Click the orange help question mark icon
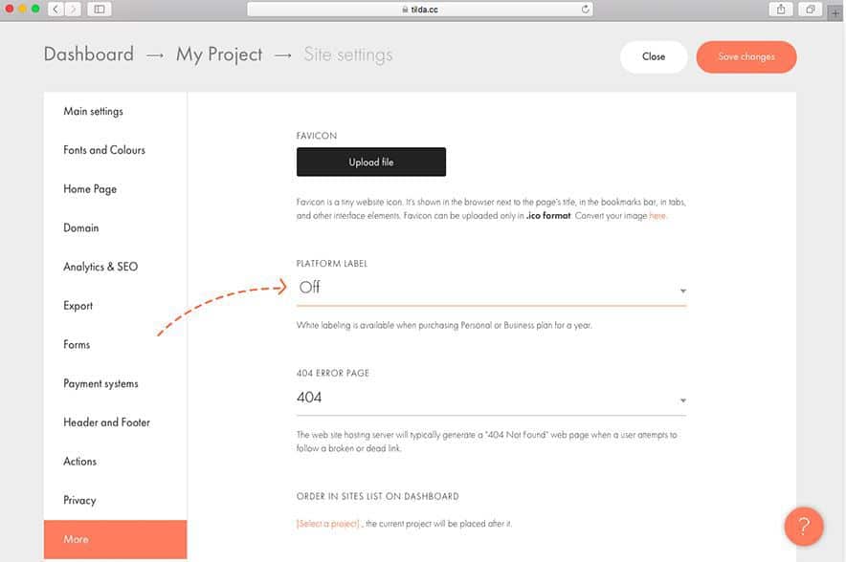Image resolution: width=846 pixels, height=562 pixels. 804,526
